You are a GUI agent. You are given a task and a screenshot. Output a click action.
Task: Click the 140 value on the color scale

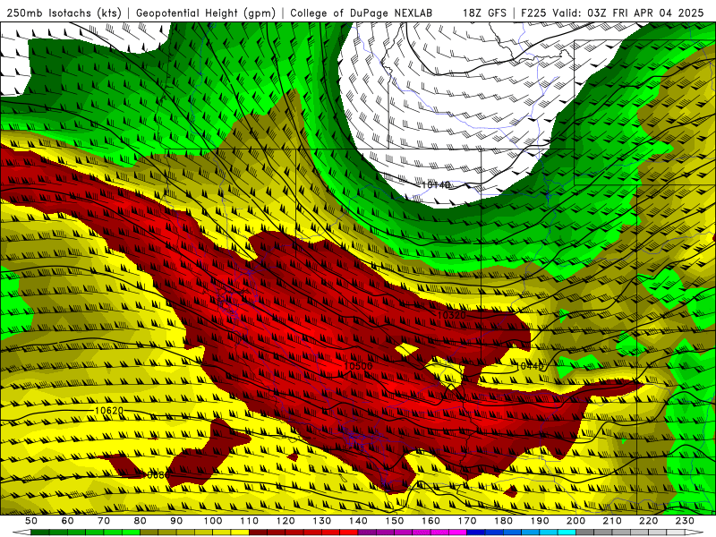(x=358, y=521)
